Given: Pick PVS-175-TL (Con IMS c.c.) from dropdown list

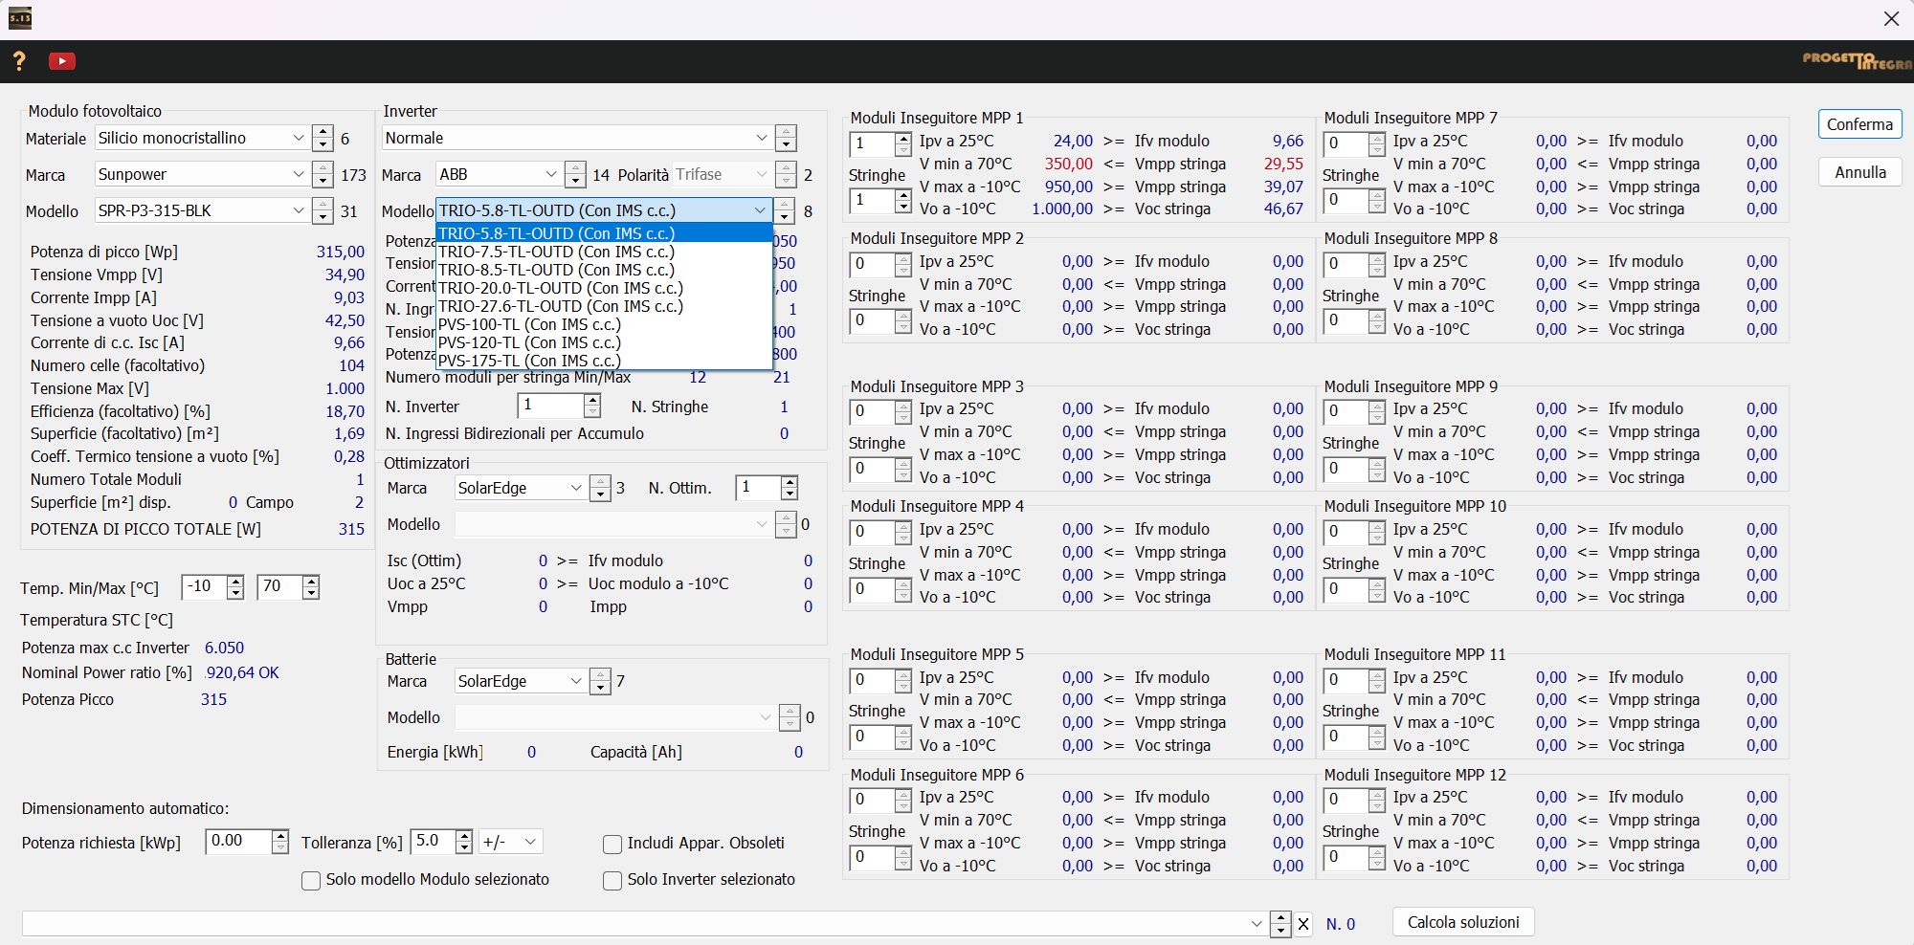Looking at the screenshot, I should (x=603, y=361).
